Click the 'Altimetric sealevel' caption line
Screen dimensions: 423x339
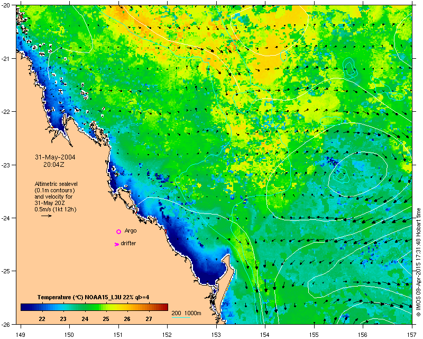tap(56, 184)
